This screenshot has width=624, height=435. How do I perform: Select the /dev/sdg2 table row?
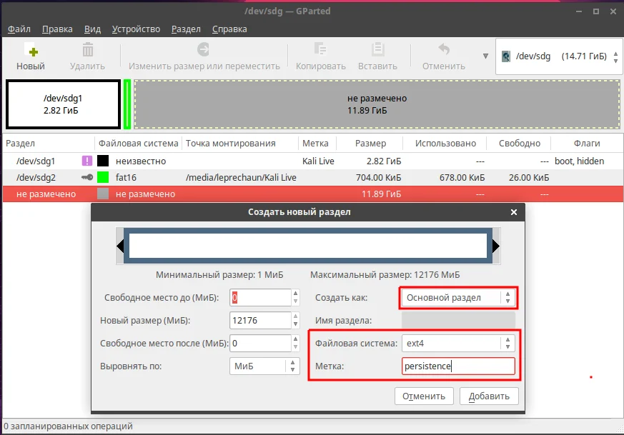tap(313, 177)
